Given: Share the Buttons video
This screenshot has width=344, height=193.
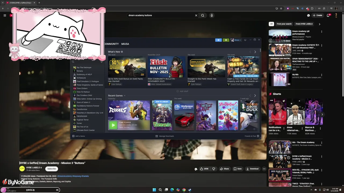Looking at the screenshot, I should [224, 169].
